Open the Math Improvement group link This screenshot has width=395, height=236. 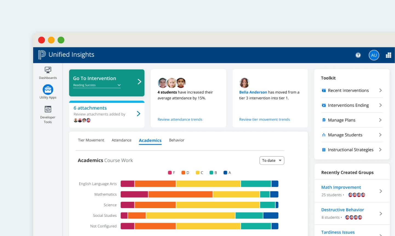click(341, 187)
